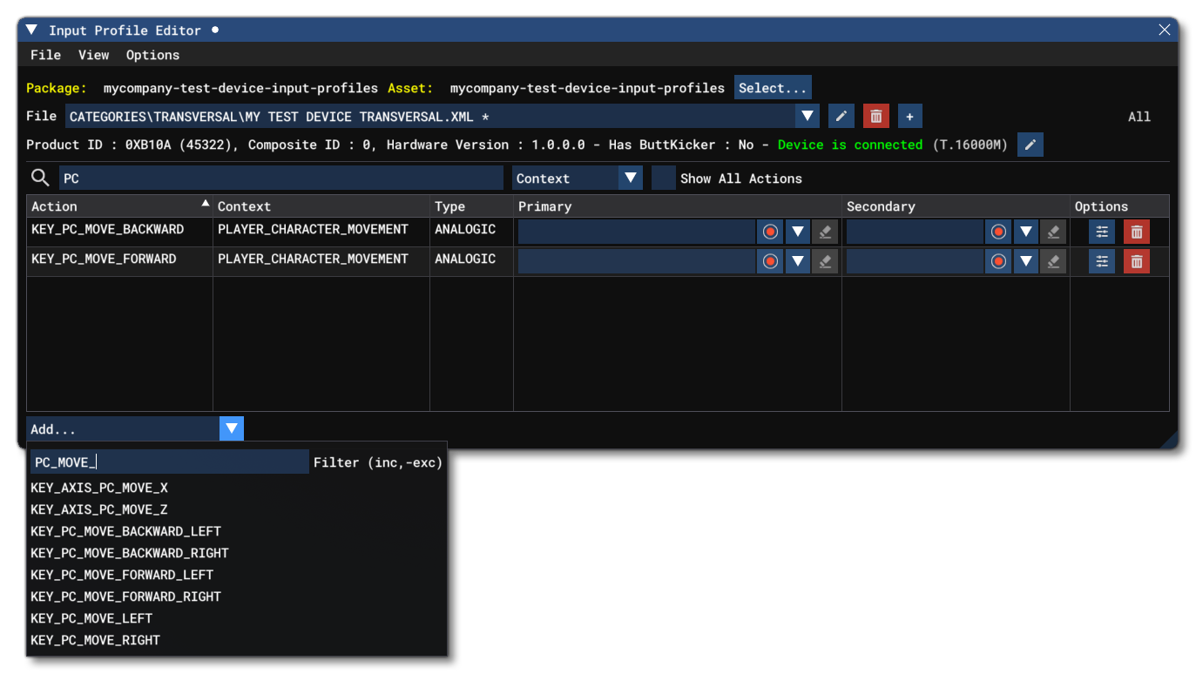
Task: Open the File menu
Action: [x=45, y=55]
